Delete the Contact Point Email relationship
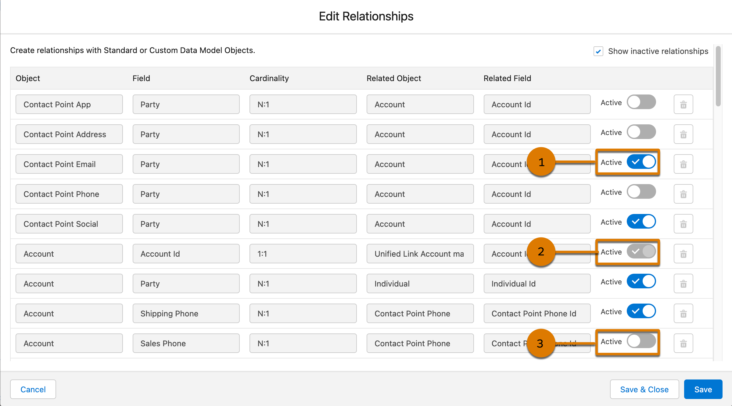Image resolution: width=732 pixels, height=406 pixels. coord(683,164)
